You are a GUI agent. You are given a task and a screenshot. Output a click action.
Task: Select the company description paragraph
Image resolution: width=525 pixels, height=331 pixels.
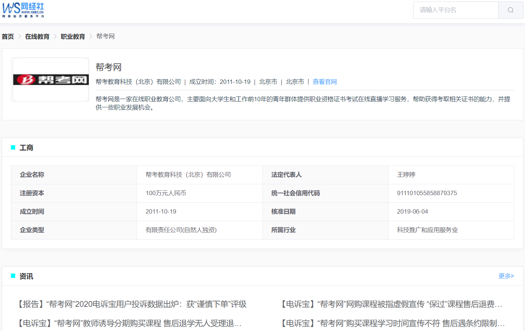tap(303, 103)
